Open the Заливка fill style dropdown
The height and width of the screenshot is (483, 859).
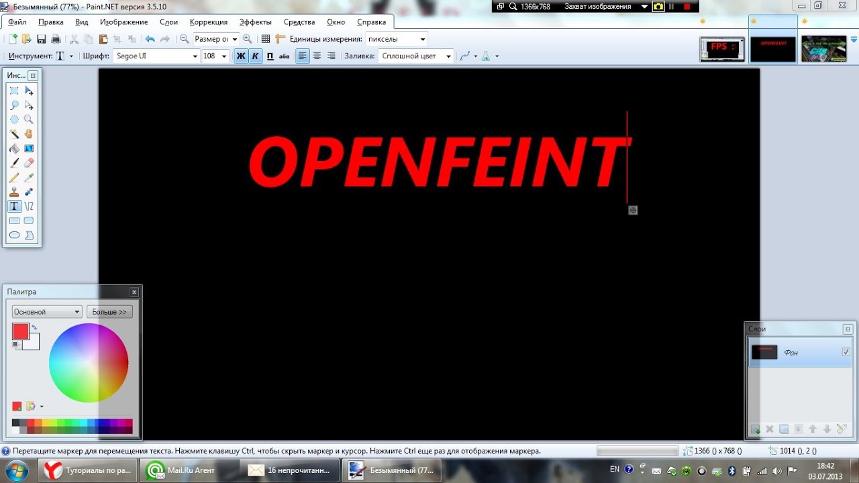(448, 56)
